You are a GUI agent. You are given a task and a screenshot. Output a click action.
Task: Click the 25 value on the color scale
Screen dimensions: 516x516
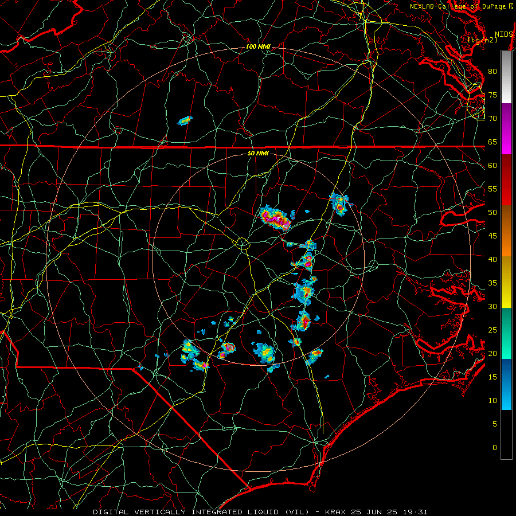click(492, 330)
